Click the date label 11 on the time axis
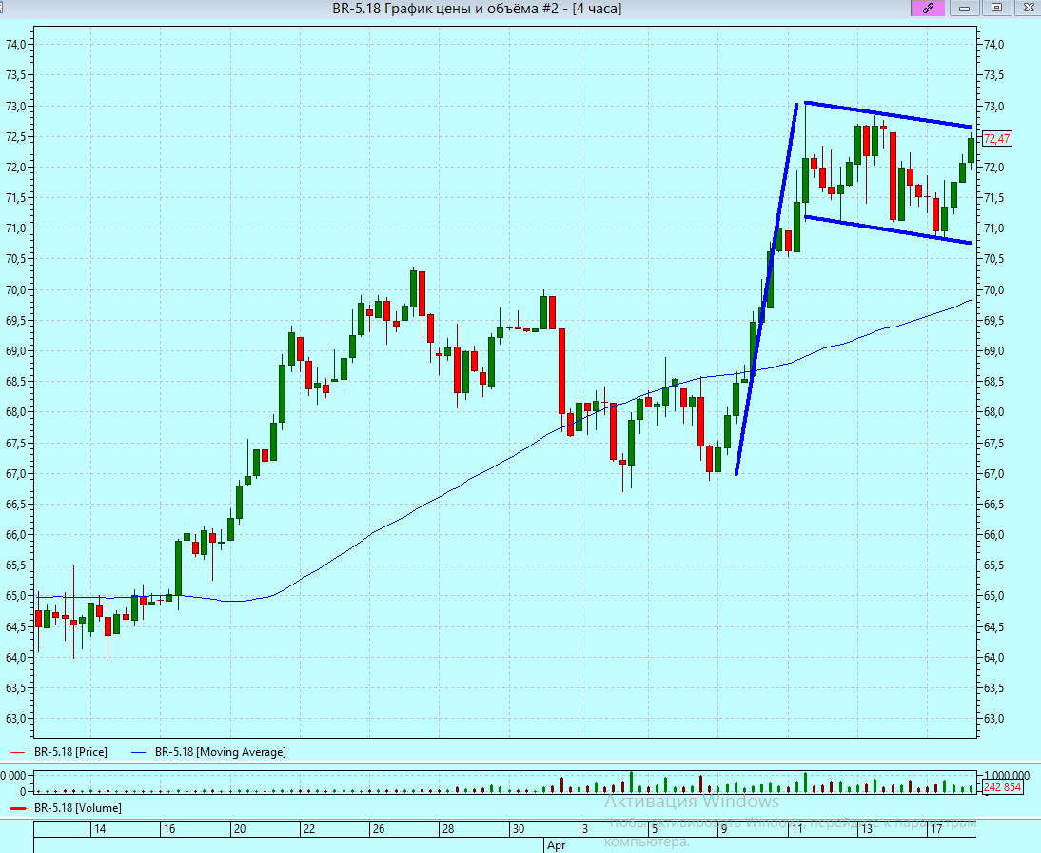Screen dimensions: 1041x853 pyautogui.click(x=796, y=829)
